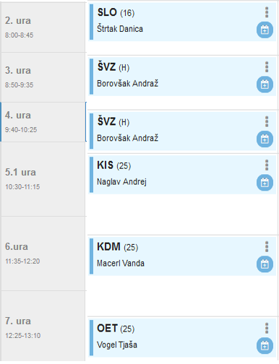Image resolution: width=279 pixels, height=364 pixels.
Task: Open three-dot menu for ŠVZ in 3. ura
Action: point(267,67)
